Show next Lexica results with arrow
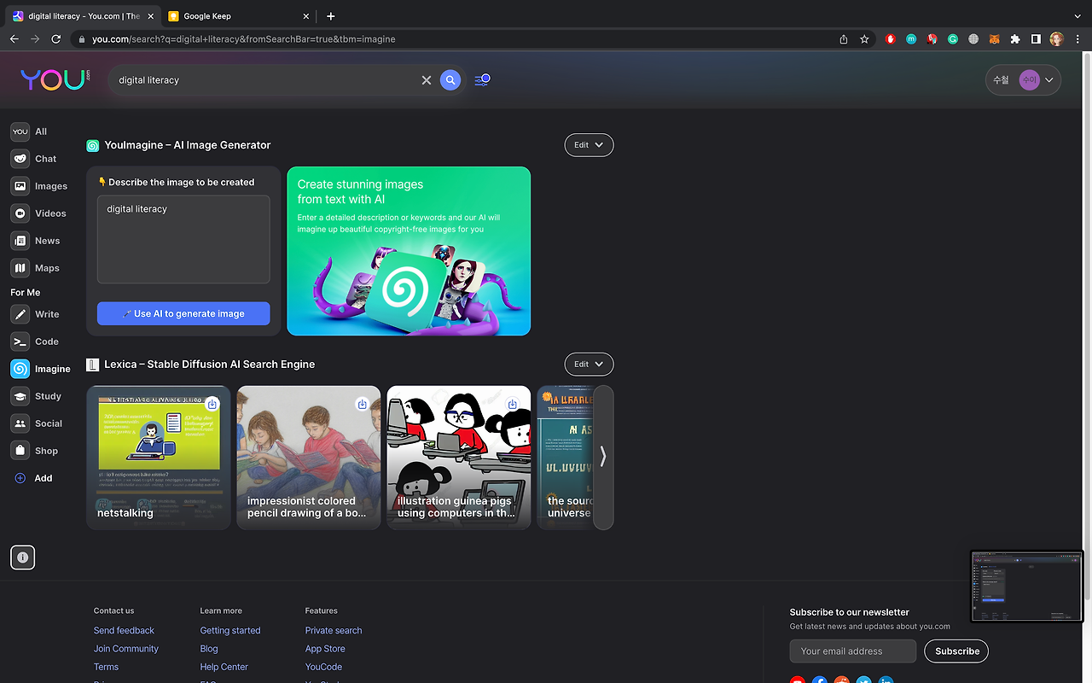Screen dimensions: 1092x683 click(603, 458)
